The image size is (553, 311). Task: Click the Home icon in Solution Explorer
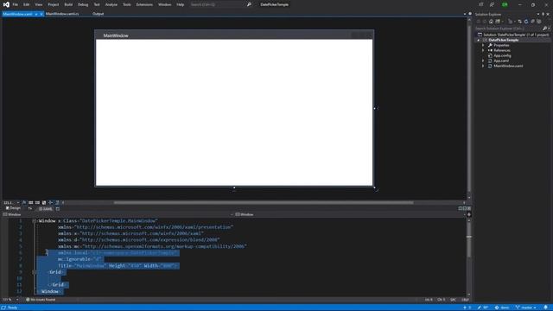pyautogui.click(x=491, y=22)
